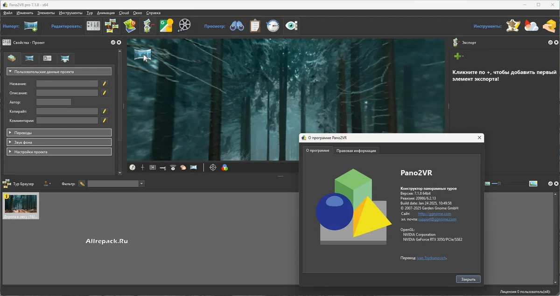
Task: Select the second panorama properties tab
Action: [29, 58]
